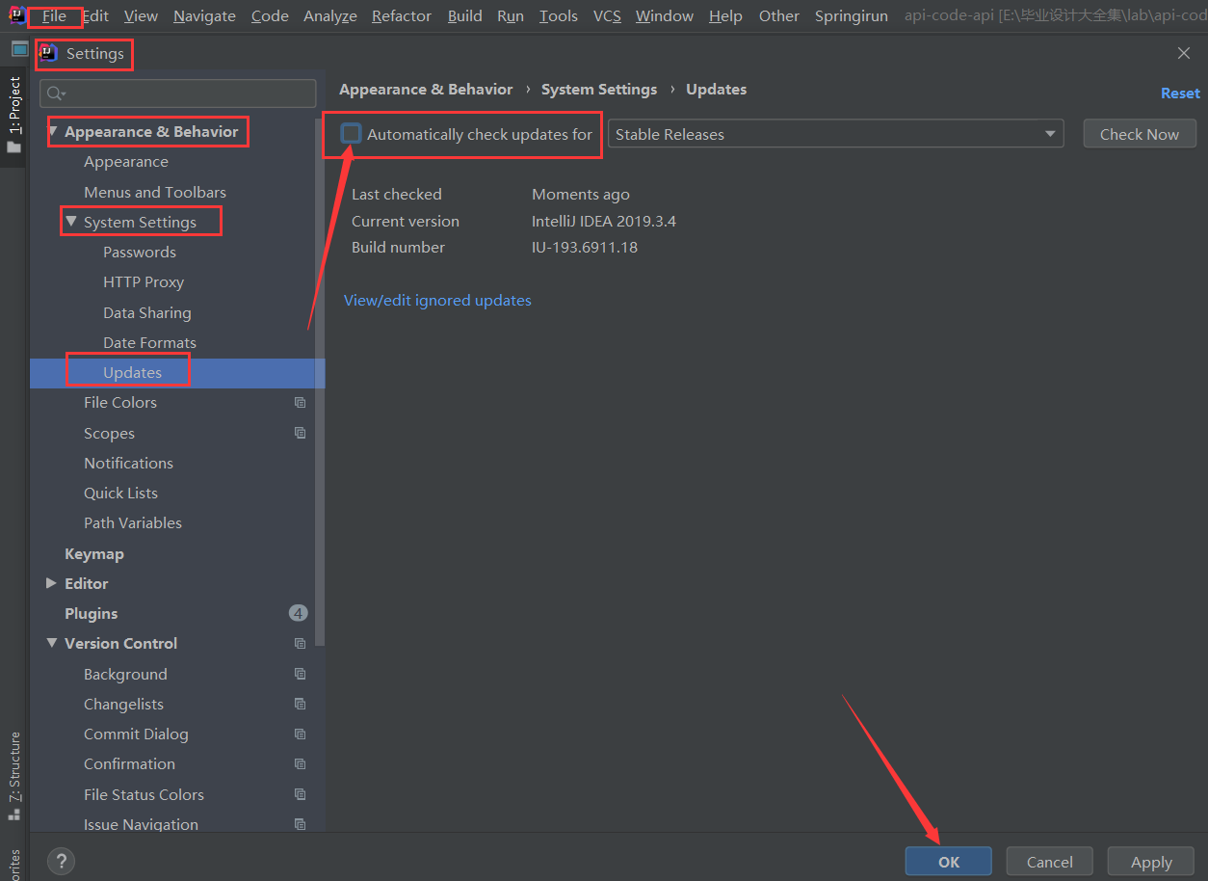
Task: Open the Run menu
Action: pyautogui.click(x=511, y=15)
